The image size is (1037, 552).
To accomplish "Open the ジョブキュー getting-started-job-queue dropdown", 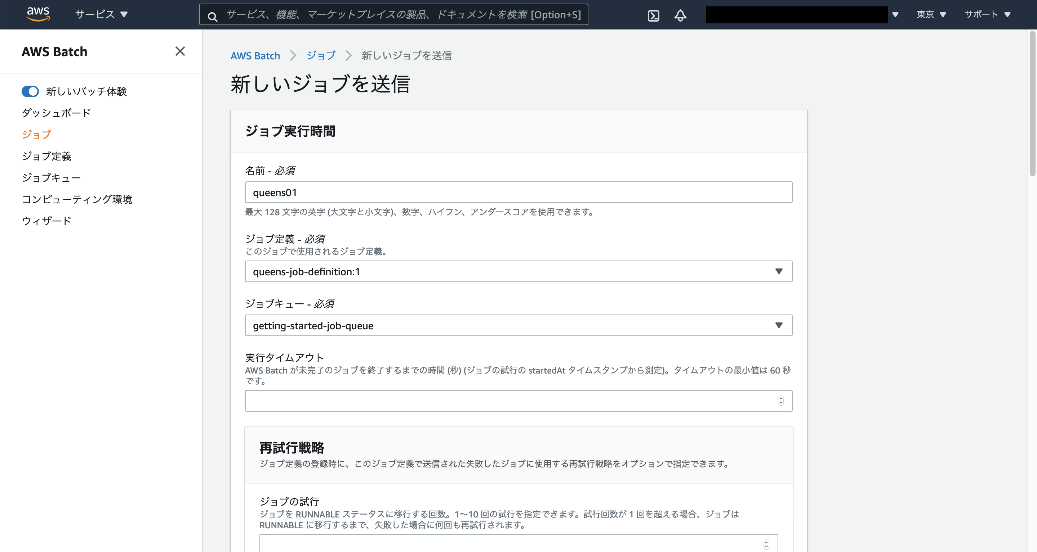I will (518, 325).
